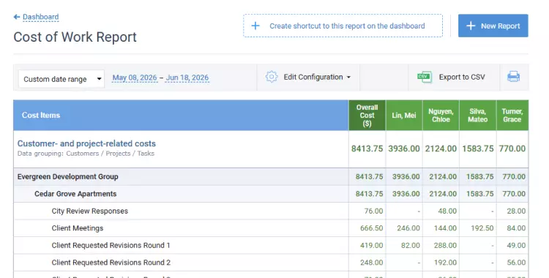549x278 pixels.
Task: Open Customer- and project-related costs heading
Action: (x=86, y=143)
